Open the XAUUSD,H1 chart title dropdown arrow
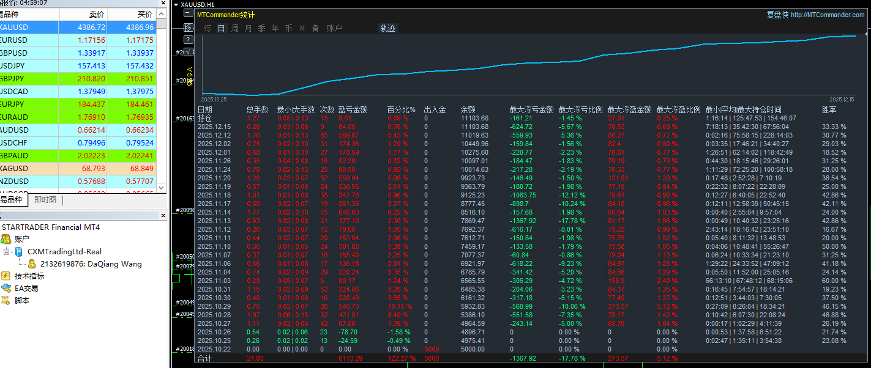 (x=176, y=4)
